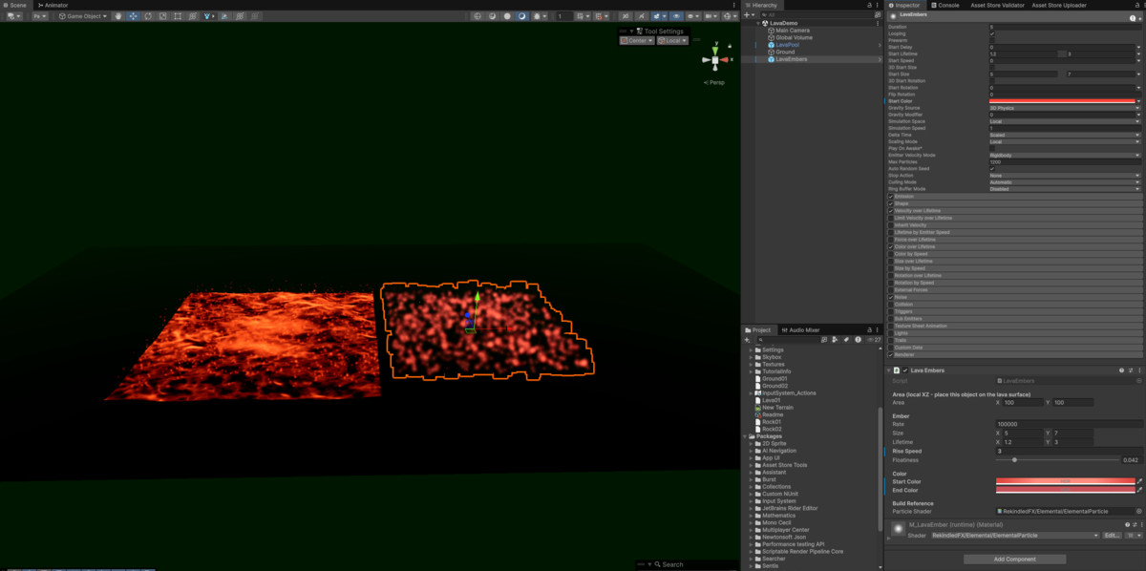Open the Game Object dropdown in Scene toolbar
1146x571 pixels.
pos(83,16)
